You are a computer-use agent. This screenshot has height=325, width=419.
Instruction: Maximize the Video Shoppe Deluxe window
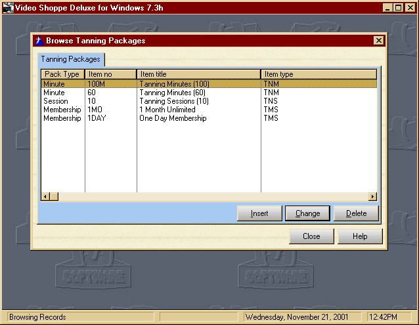click(398, 8)
